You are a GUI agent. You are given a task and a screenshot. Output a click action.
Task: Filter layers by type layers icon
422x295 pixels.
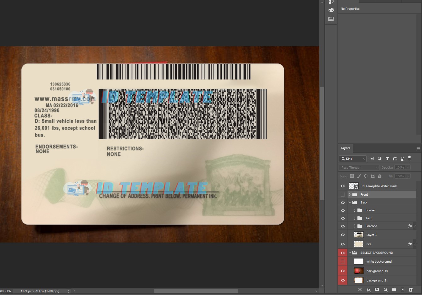tap(387, 159)
